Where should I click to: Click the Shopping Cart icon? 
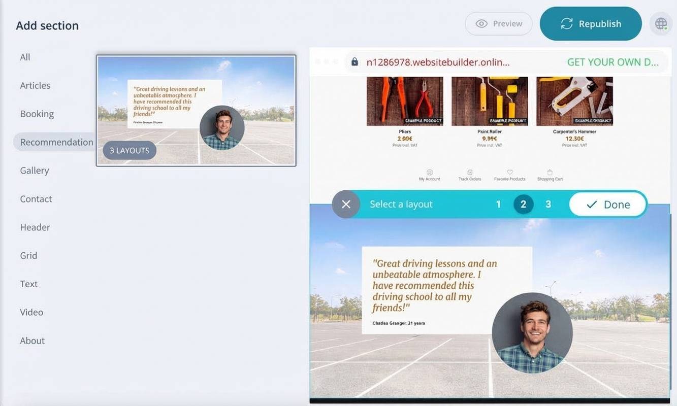550,173
